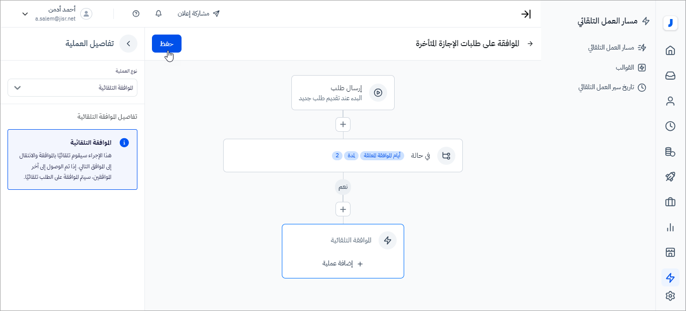Expand the نوع العملية dropdown

pos(72,88)
